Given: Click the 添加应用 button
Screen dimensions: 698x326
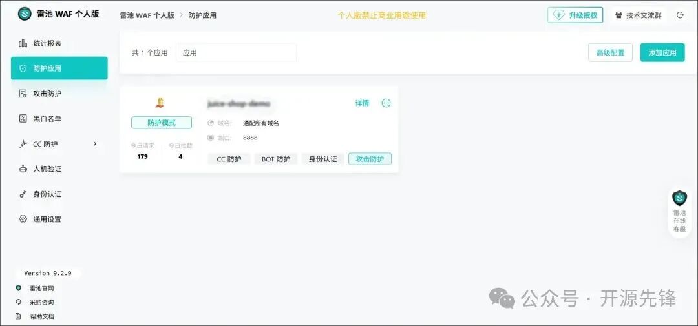Looking at the screenshot, I should pos(662,52).
